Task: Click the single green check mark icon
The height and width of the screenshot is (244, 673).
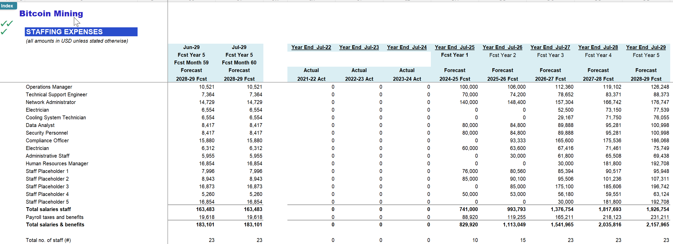Action: 5,32
